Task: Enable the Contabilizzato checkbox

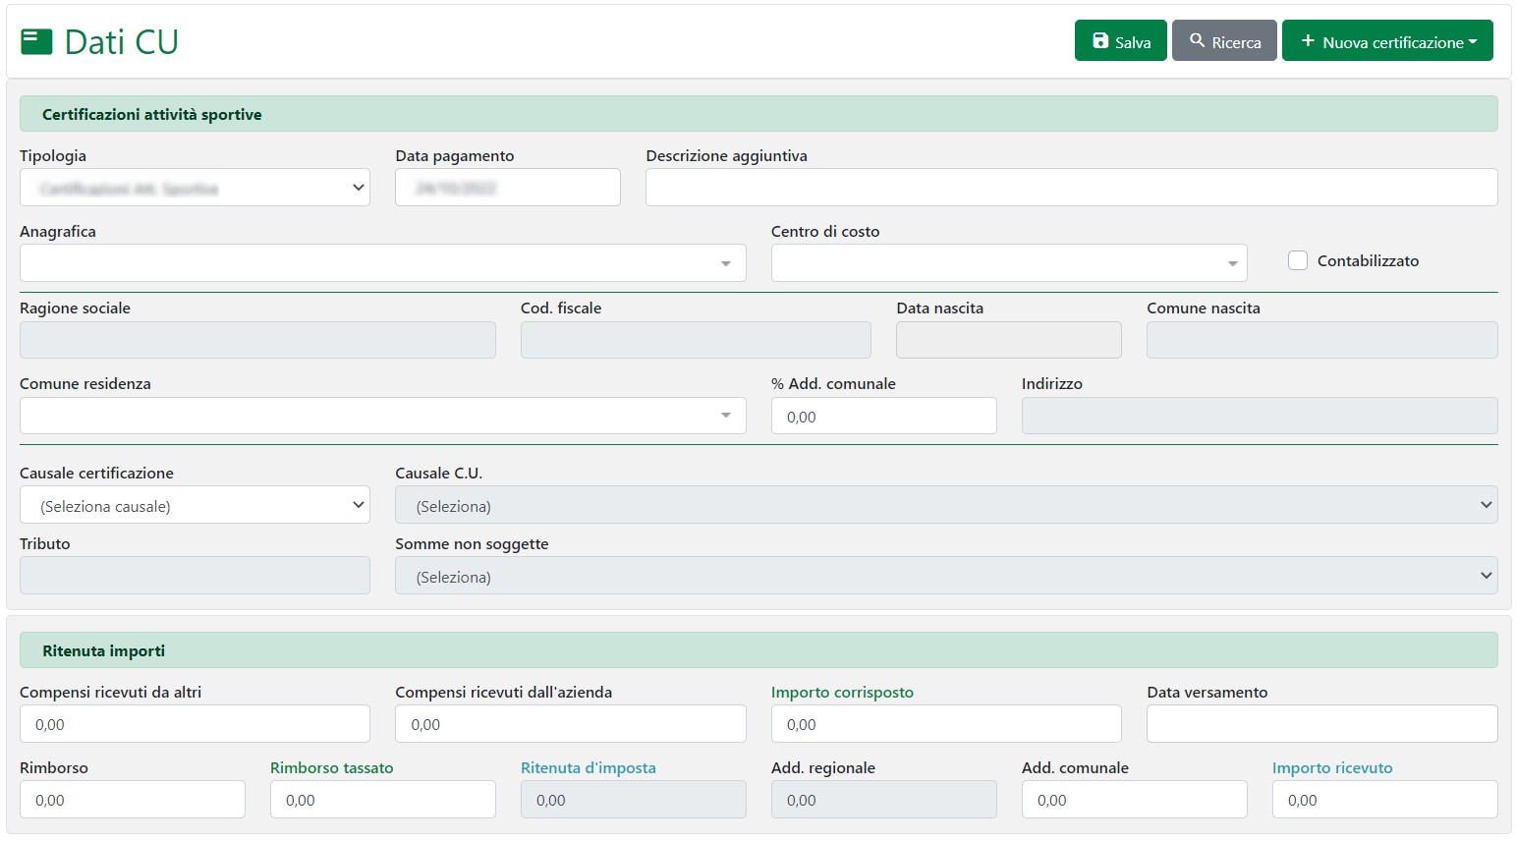Action: tap(1298, 260)
